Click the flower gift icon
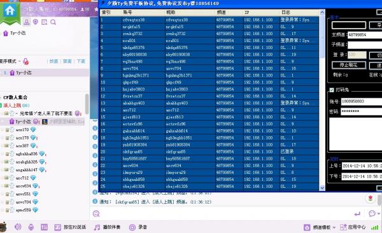 [371, 198]
